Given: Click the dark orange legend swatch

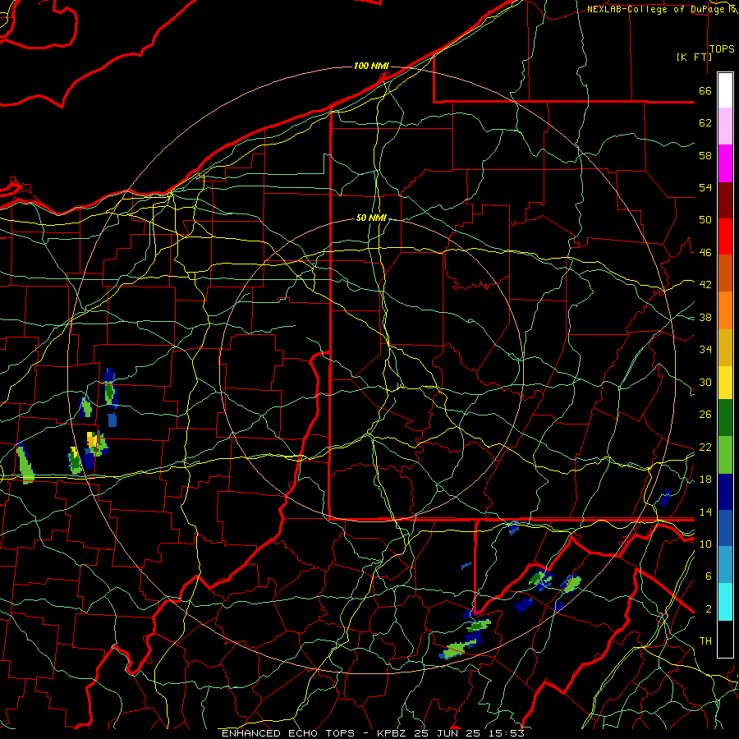Looking at the screenshot, I should click(725, 273).
